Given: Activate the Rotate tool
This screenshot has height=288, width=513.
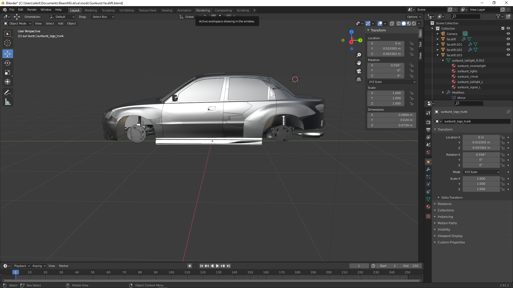Looking at the screenshot, I should click(x=7, y=63).
